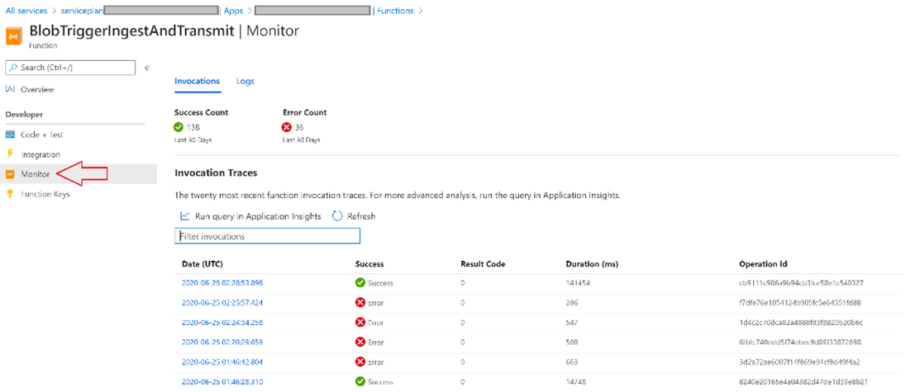Open invocation dated 2020-06-25 02:28:53.898
Screen dimensions: 910x392
[222, 283]
